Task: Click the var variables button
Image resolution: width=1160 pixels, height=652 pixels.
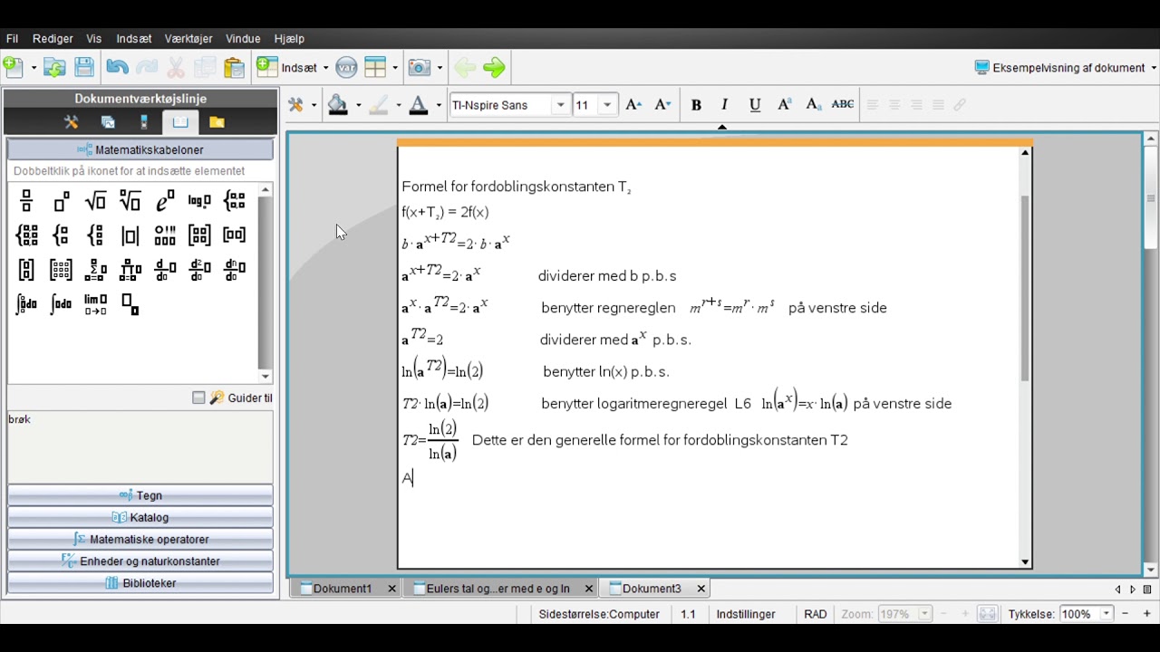Action: coord(346,67)
